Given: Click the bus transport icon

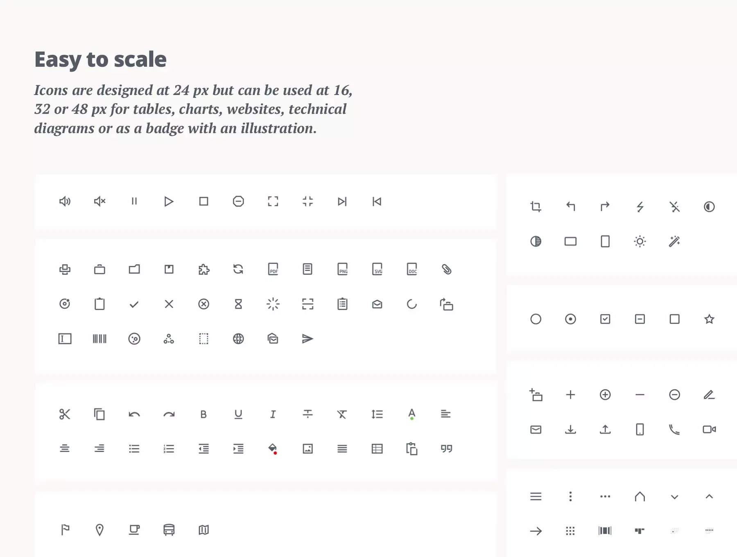Looking at the screenshot, I should click(x=169, y=530).
